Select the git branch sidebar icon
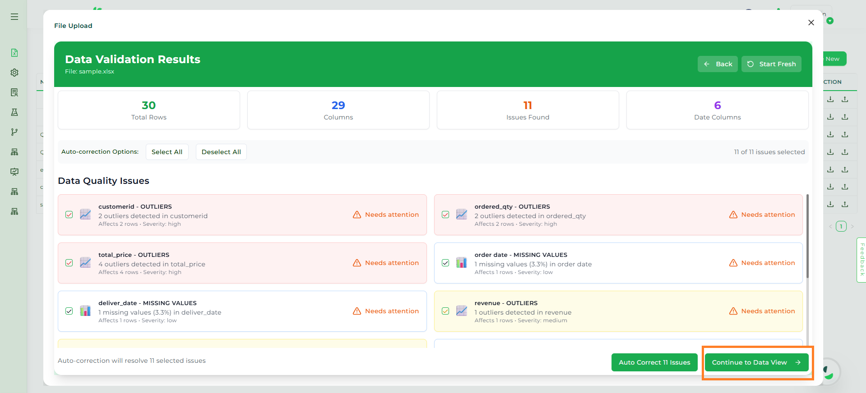This screenshot has width=866, height=393. tap(14, 132)
